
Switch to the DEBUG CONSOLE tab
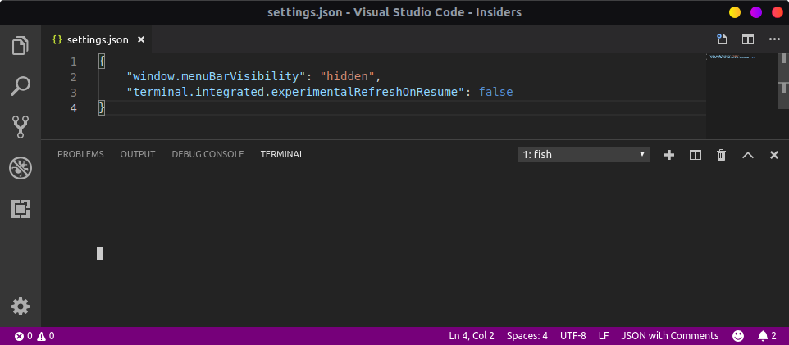point(208,154)
